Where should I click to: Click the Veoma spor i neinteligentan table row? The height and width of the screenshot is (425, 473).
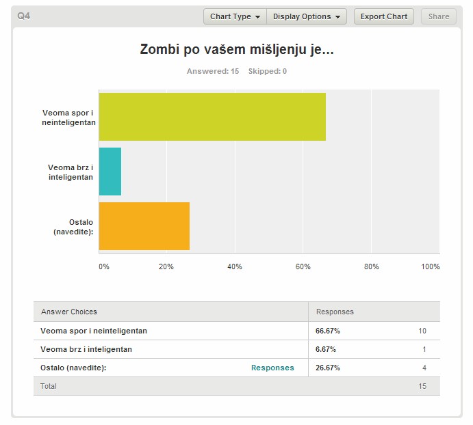pos(237,331)
